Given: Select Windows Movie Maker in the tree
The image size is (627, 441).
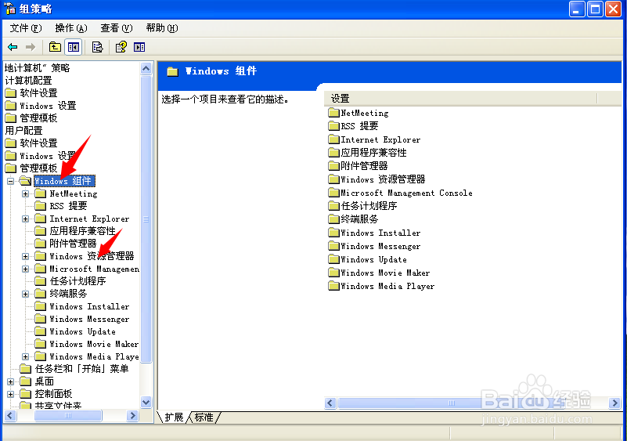Looking at the screenshot, I should click(x=94, y=344).
